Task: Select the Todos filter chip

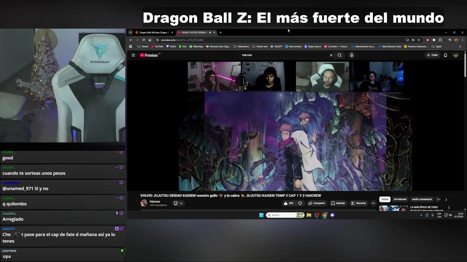Action: (385, 199)
